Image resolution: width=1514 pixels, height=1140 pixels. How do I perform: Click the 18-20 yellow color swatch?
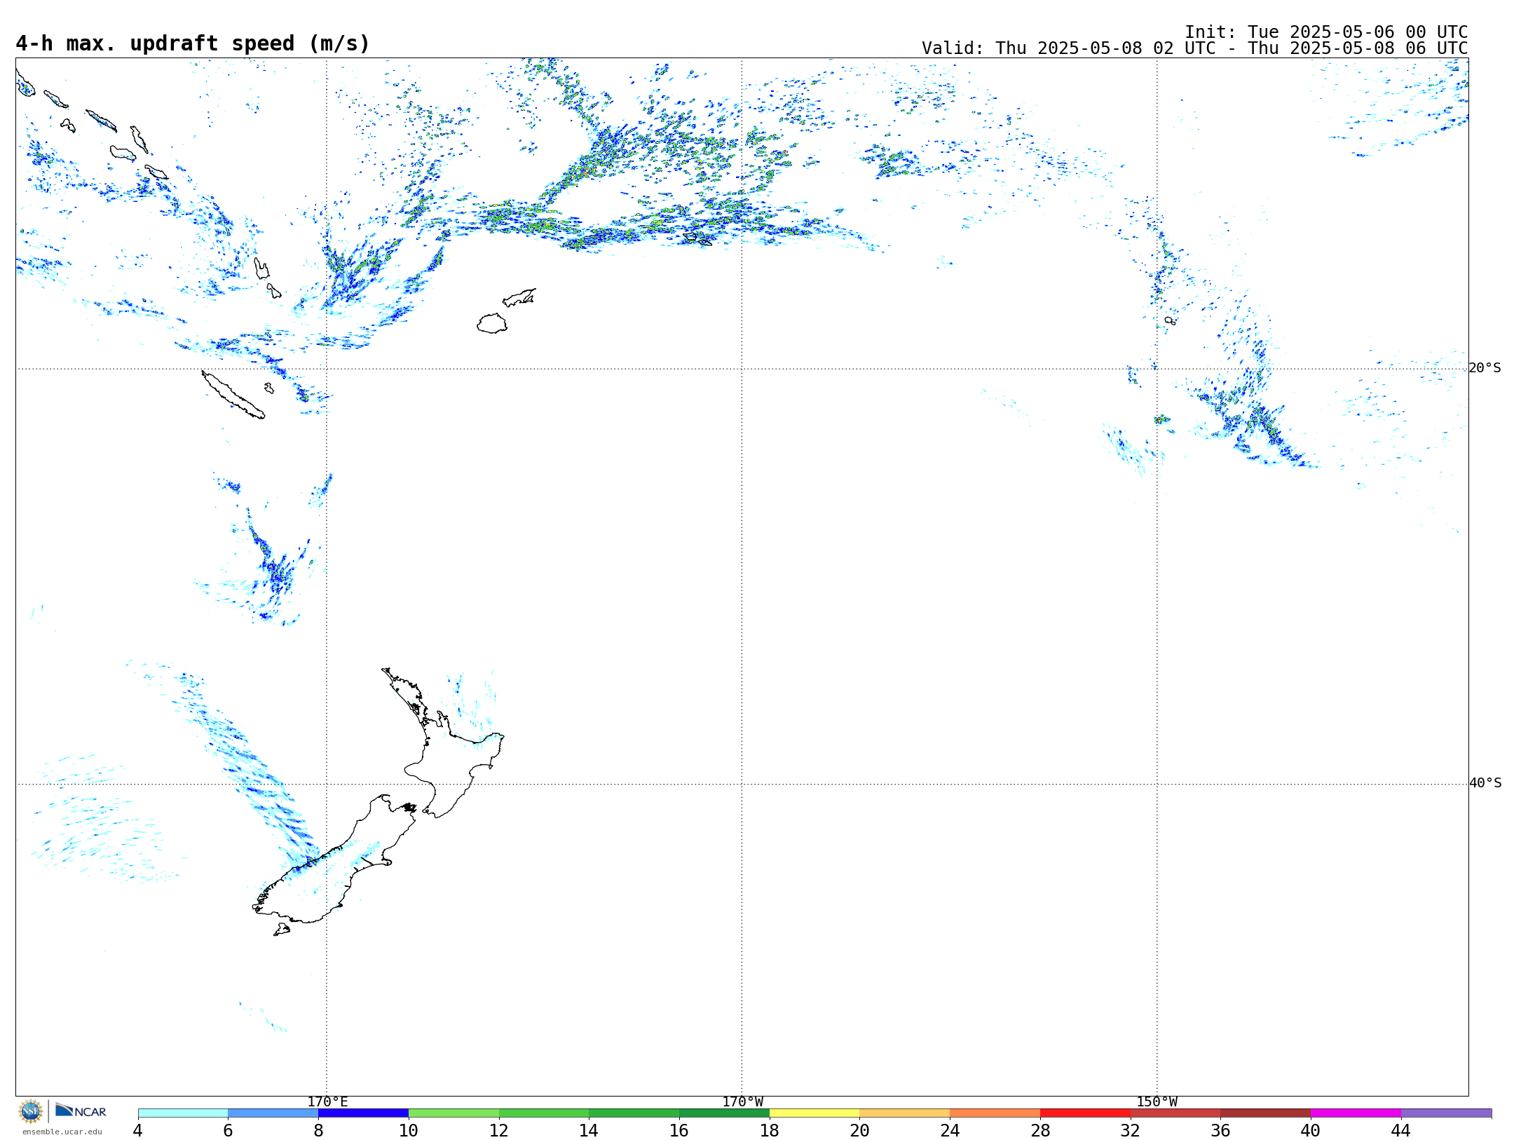tap(814, 1113)
